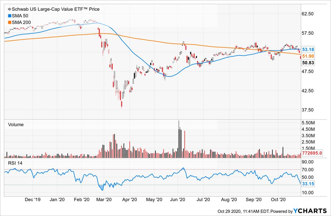This screenshot has width=331, height=216.
Task: Click the blue 33.15 RSI readout badge
Action: 309,184
